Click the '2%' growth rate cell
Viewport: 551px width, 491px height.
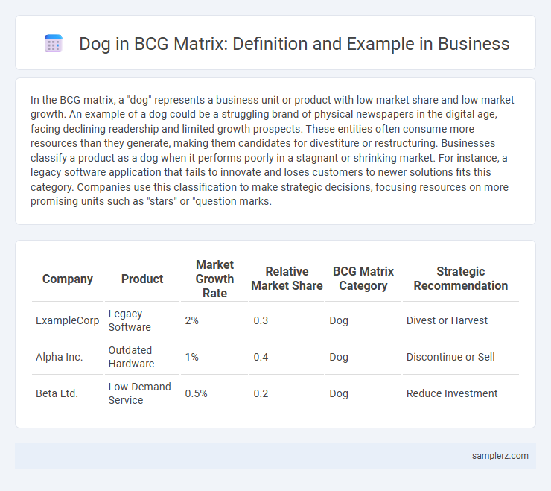[214, 320]
